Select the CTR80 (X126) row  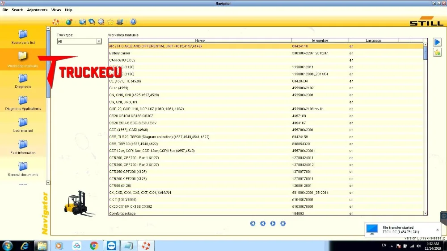(x=266, y=185)
